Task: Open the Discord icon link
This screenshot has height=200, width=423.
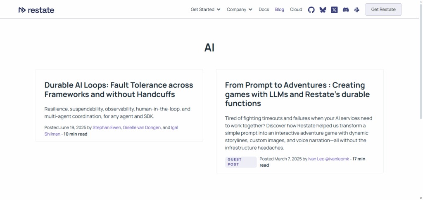Action: coord(346,10)
